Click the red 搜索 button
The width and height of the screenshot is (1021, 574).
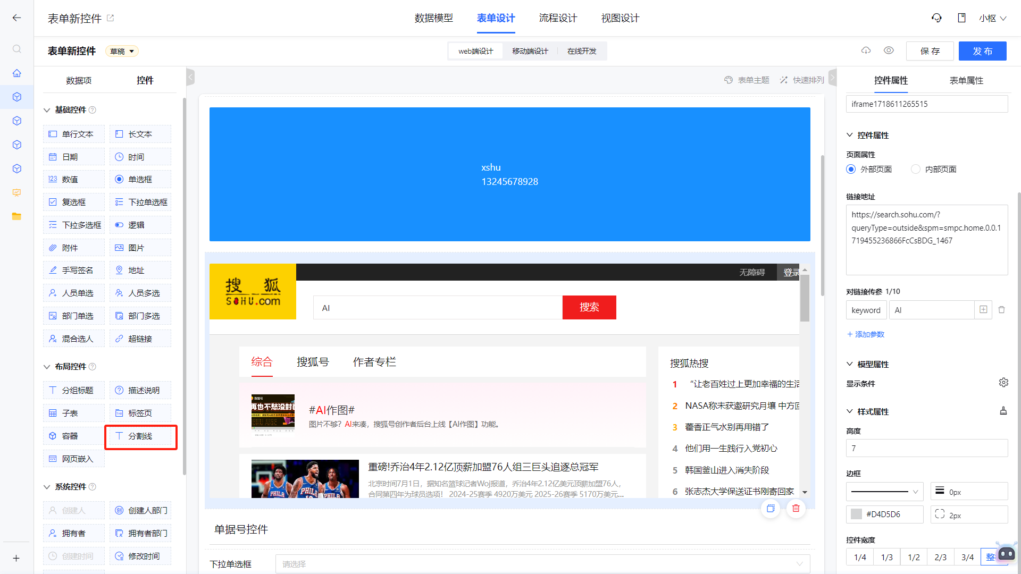589,307
